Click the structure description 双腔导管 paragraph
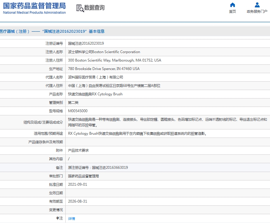 pos(167,122)
